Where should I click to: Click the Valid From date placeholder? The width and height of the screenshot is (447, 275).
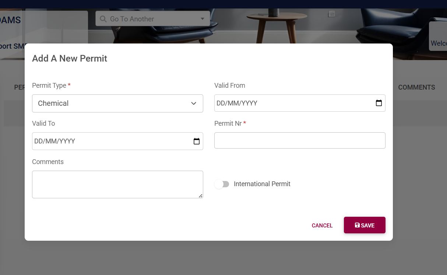(x=237, y=103)
